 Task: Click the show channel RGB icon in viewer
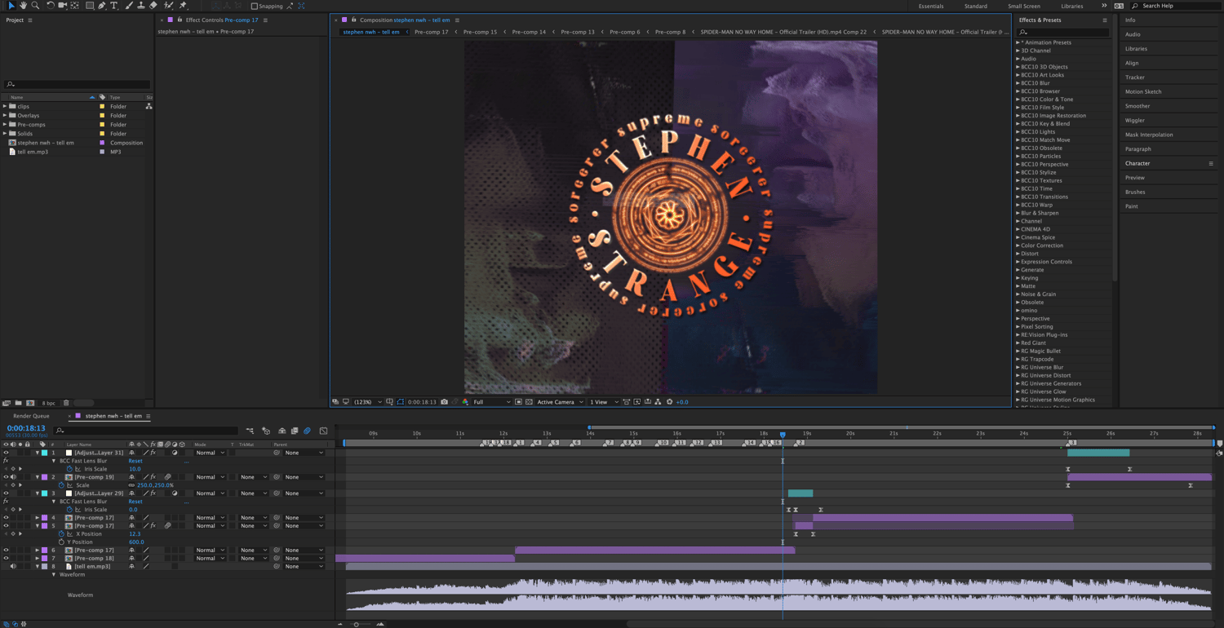coord(465,402)
